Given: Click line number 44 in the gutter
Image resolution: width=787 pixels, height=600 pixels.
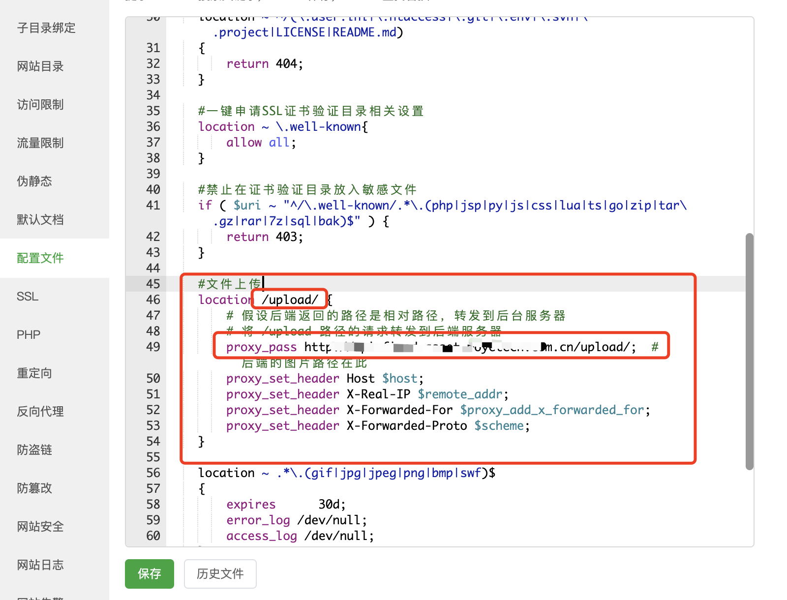Looking at the screenshot, I should click(x=153, y=269).
